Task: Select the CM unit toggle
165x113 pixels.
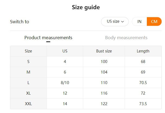Action: point(154,22)
